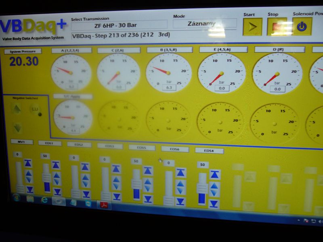Click the MV1 vertical slider handle
Screen dimensions: 323x242
point(20,188)
